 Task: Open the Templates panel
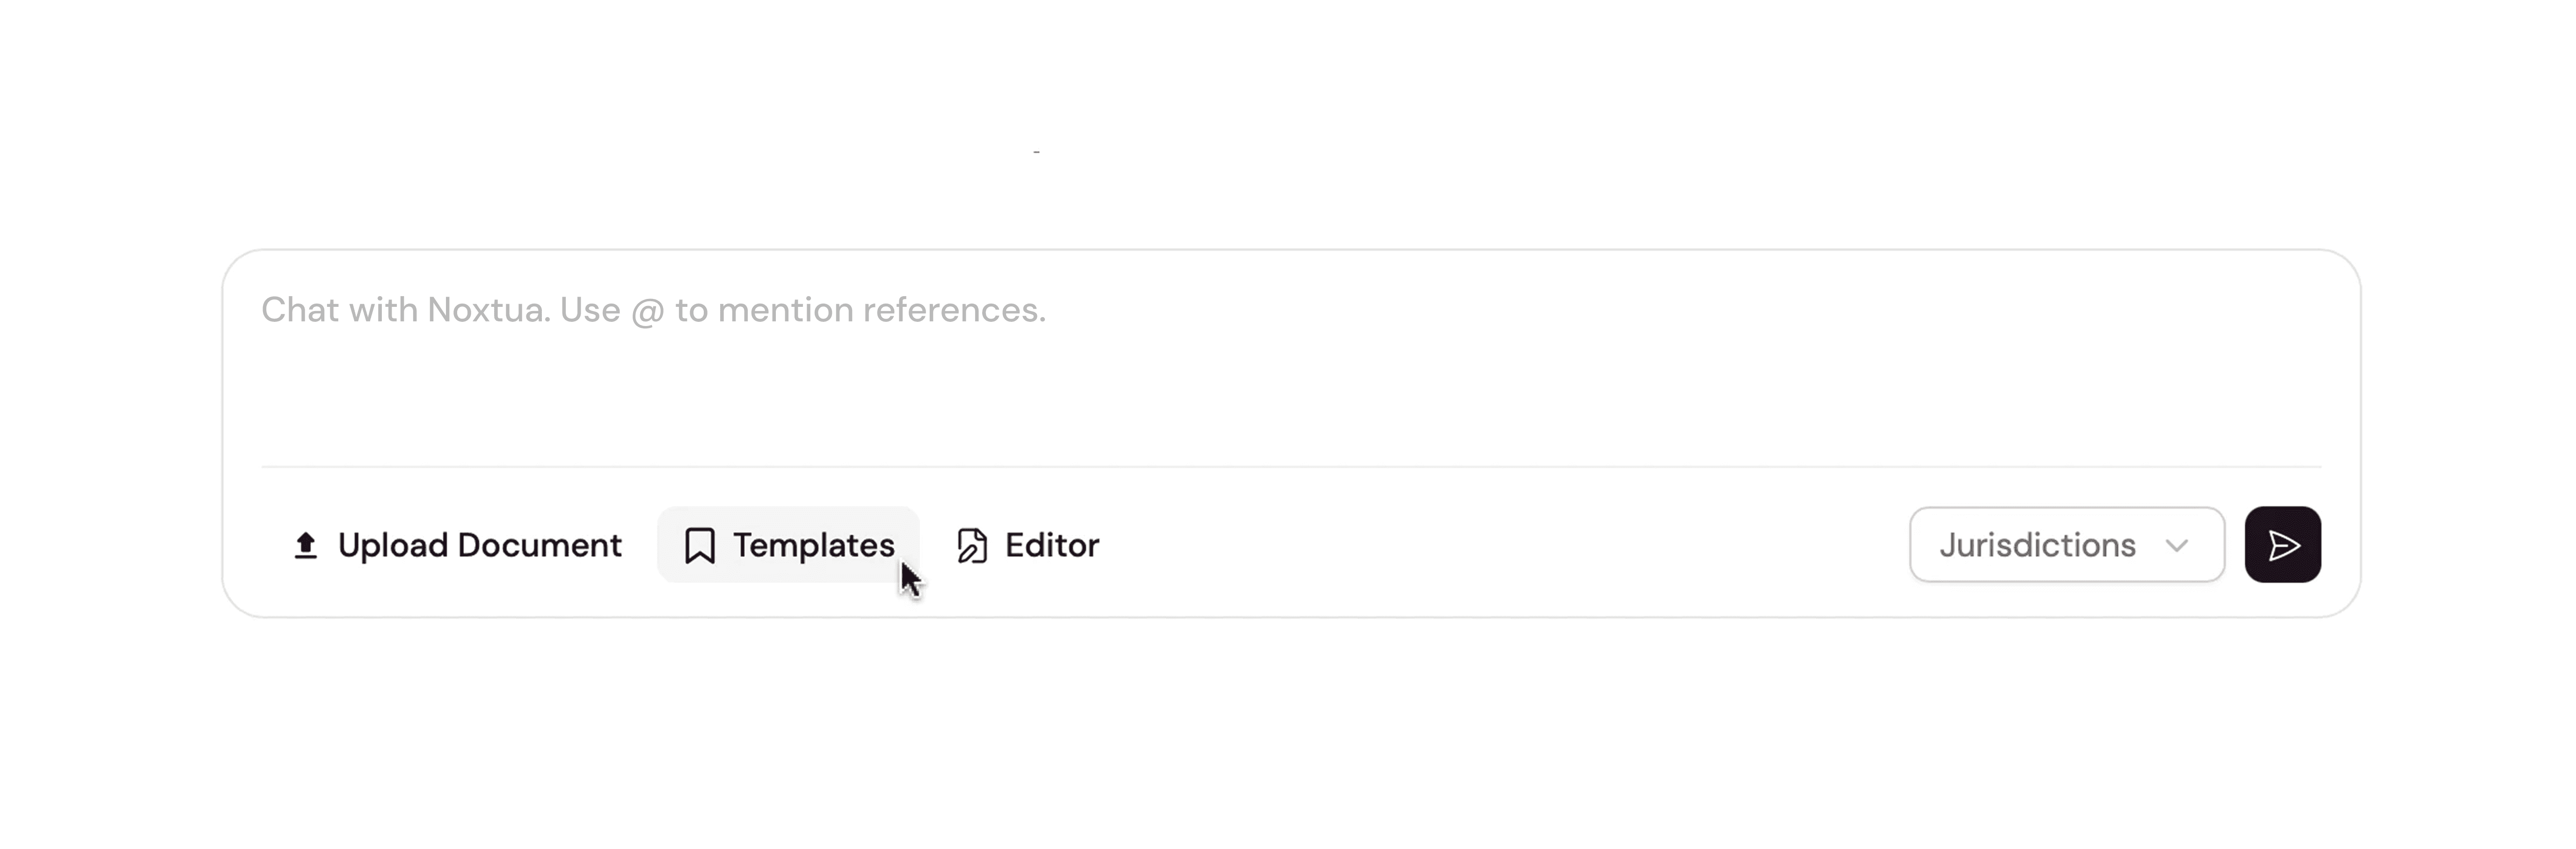(x=788, y=545)
